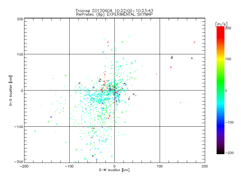Click the subtitle 'RwPretec (8p) EXPERIMENTAL SKYMAP'
This screenshot has width=241, height=181.
tap(114, 14)
